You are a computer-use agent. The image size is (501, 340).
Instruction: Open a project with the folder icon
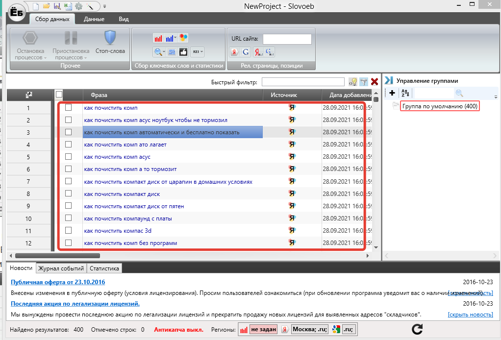pos(47,6)
